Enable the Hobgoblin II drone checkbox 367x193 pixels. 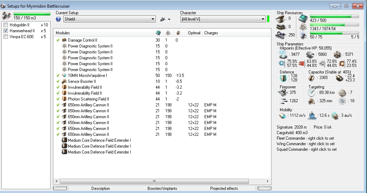coord(6,25)
